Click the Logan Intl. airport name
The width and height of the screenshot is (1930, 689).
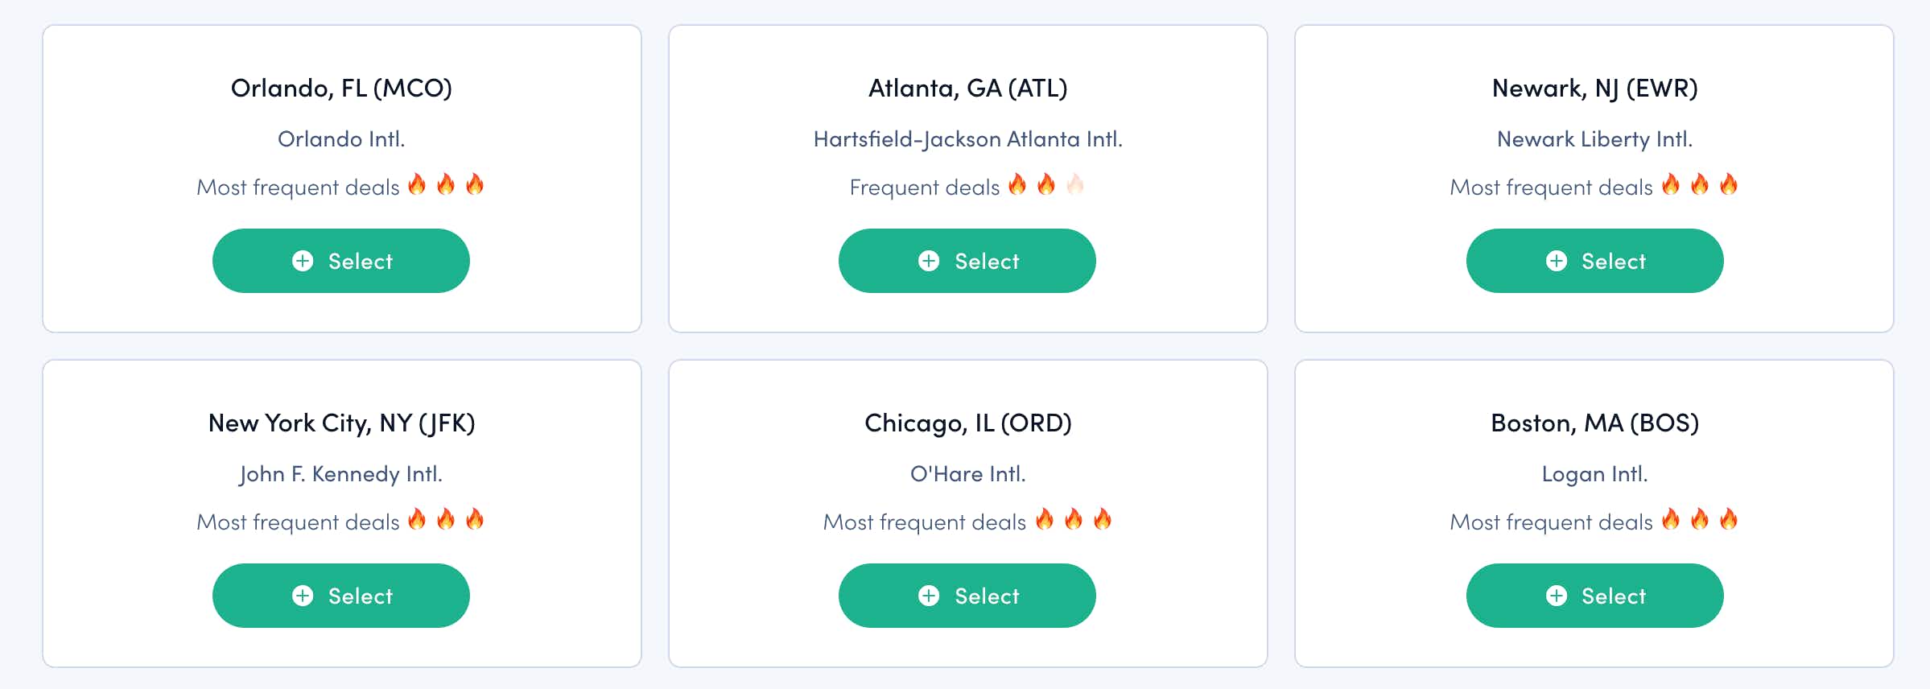tap(1595, 474)
